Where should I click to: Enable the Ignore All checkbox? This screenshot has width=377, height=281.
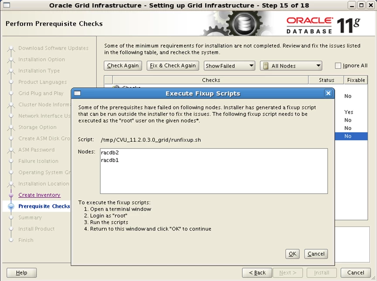(338, 66)
